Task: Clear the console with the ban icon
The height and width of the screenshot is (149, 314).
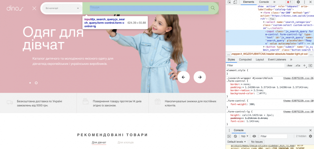Action: click(235, 136)
